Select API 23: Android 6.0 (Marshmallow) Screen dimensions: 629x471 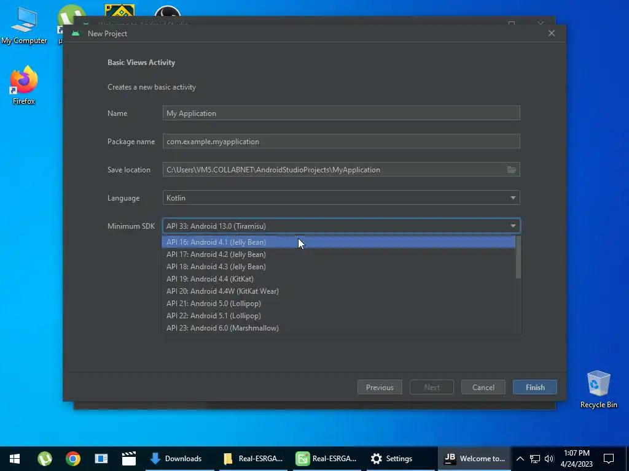(x=338, y=328)
